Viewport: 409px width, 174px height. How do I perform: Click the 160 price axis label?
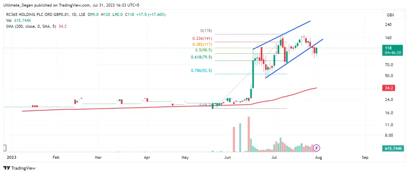tap(388, 38)
